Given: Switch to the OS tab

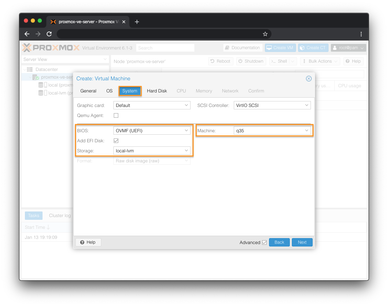Looking at the screenshot, I should pyautogui.click(x=109, y=91).
